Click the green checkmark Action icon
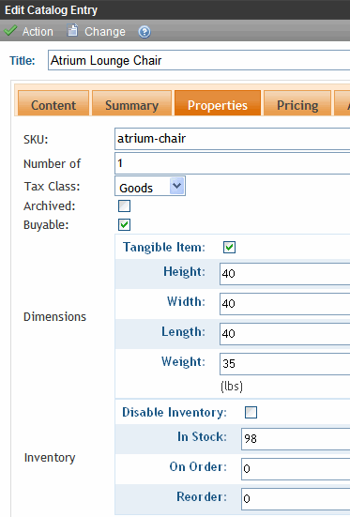The image size is (350, 517). [10, 31]
